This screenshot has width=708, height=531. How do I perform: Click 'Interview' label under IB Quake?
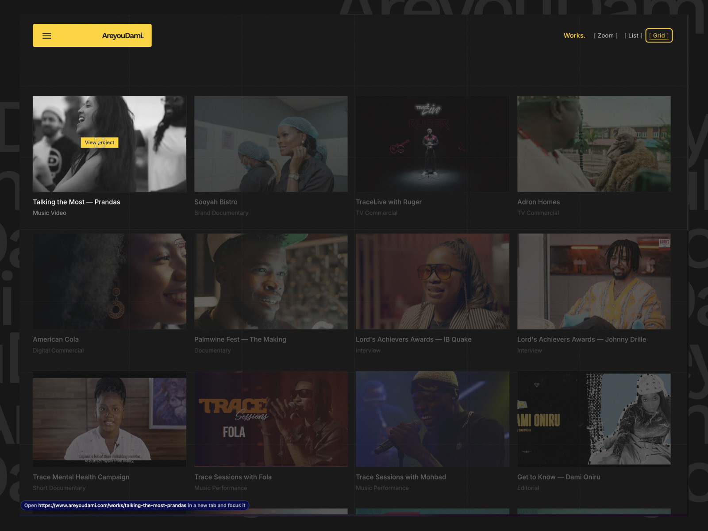pos(368,350)
